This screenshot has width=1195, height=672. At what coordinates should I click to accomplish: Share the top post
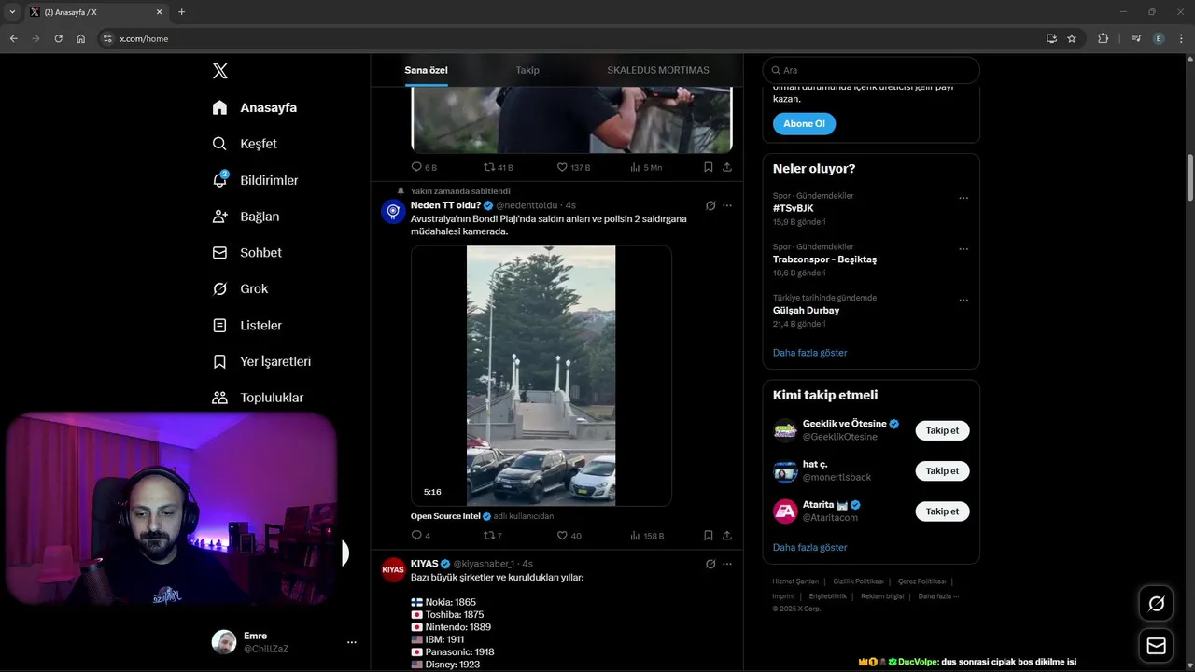(726, 167)
